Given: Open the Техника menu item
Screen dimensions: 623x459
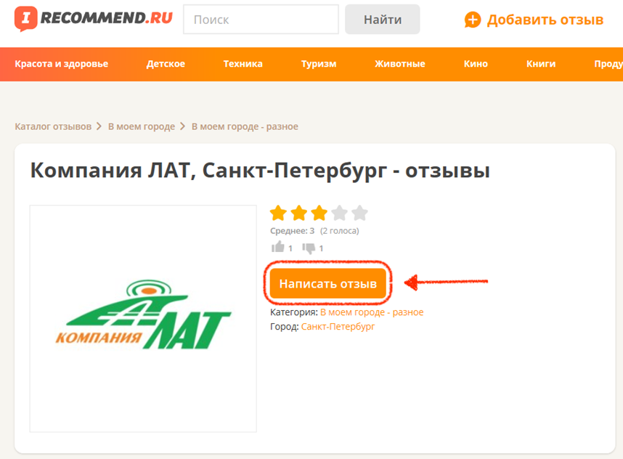Looking at the screenshot, I should pos(243,64).
